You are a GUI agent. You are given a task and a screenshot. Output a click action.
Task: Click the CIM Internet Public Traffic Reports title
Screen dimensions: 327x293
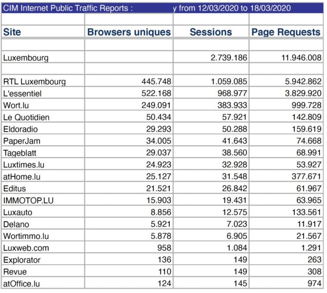tap(67, 8)
